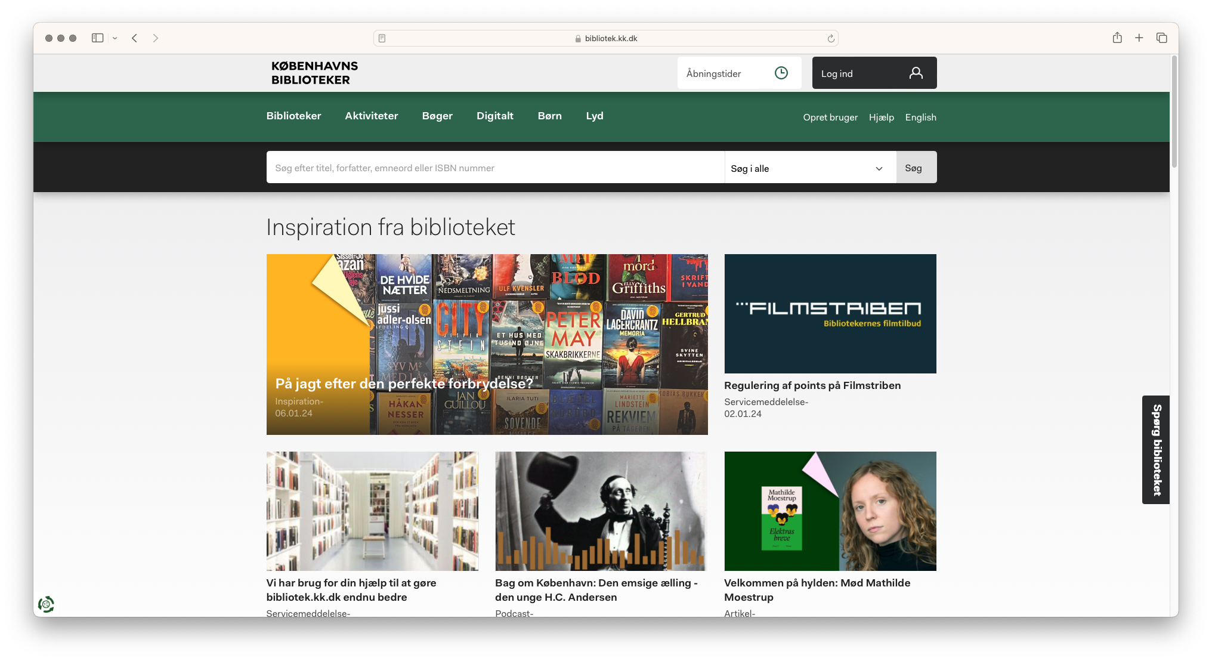The image size is (1212, 661).
Task: Open the Digitalt menu
Action: click(494, 116)
